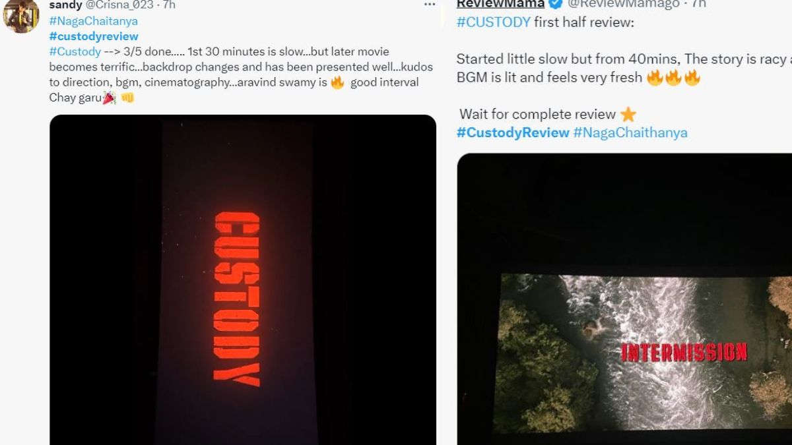
Task: Open the #custodyreview hashtag link
Action: [94, 36]
